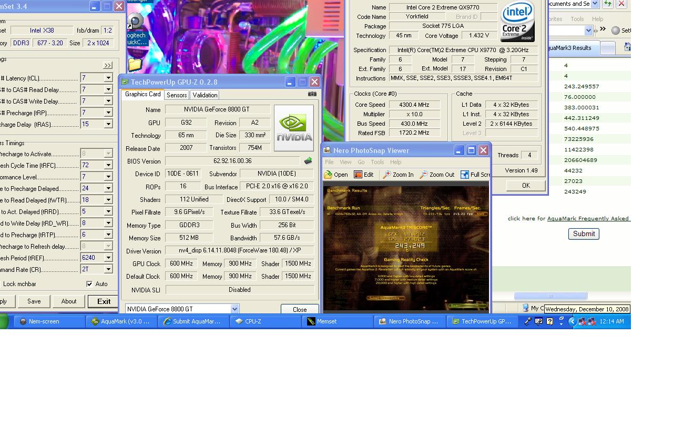Screen dimensions: 673x447
Task: Open the Command Rate CR dropdown
Action: [108, 269]
